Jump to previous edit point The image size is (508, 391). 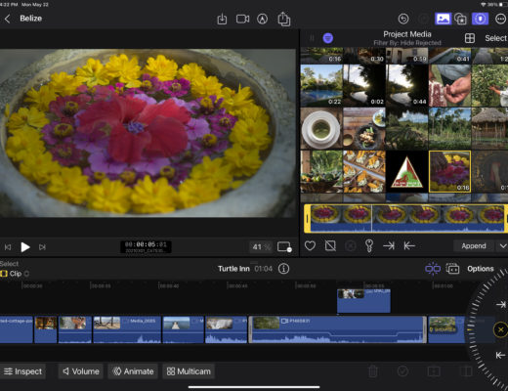point(8,247)
